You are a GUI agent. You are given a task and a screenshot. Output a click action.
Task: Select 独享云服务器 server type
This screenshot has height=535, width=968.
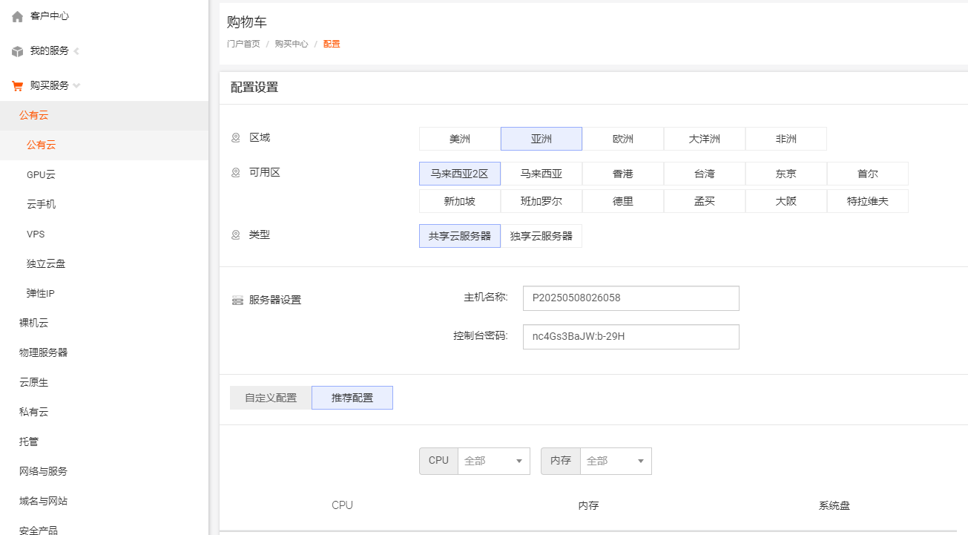point(541,236)
